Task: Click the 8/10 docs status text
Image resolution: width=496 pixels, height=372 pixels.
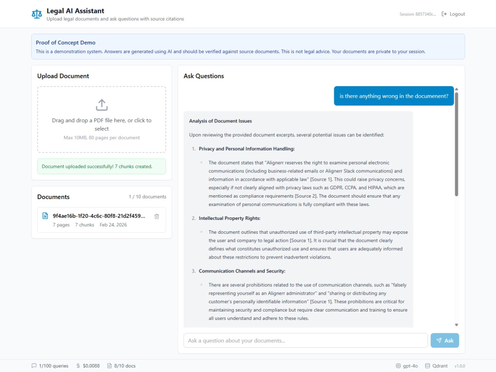Action: point(124,366)
